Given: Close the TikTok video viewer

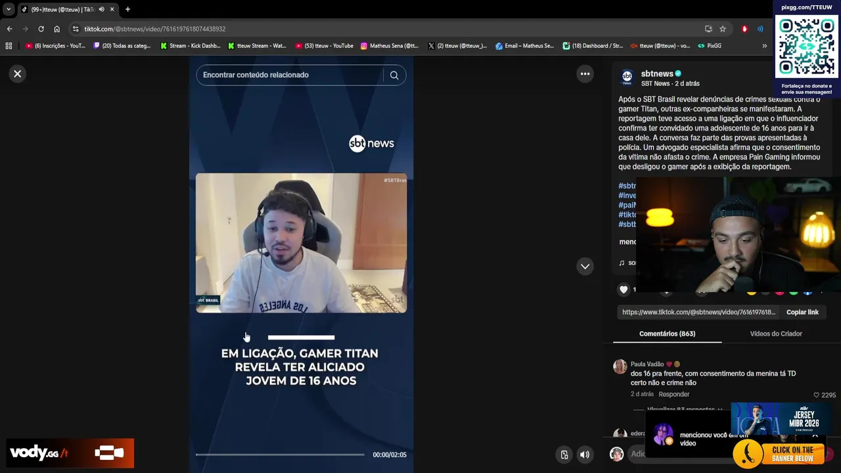Looking at the screenshot, I should 18,74.
